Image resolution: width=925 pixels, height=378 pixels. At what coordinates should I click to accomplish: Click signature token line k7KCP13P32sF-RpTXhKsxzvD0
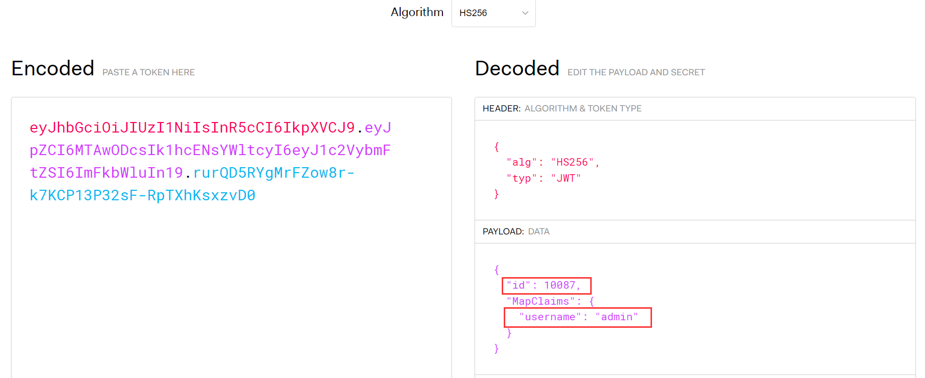(x=142, y=195)
